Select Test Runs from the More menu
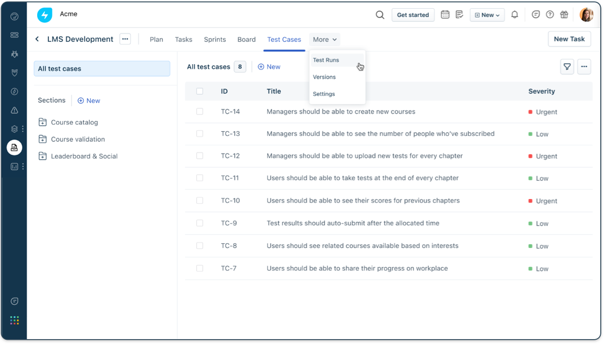Screen dimensions: 605x345 326,59
